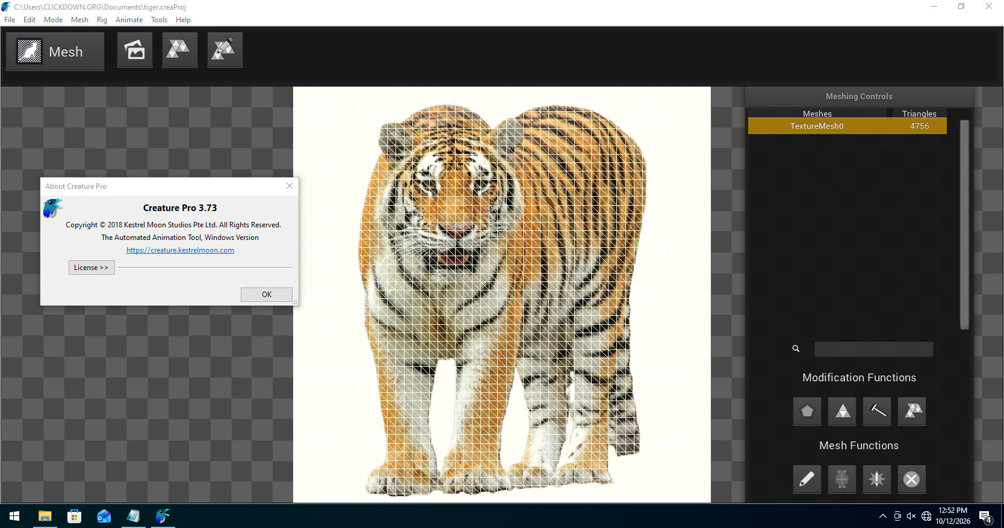Click the pentagon icon under Modification Functions
The image size is (1004, 528).
[x=807, y=411]
